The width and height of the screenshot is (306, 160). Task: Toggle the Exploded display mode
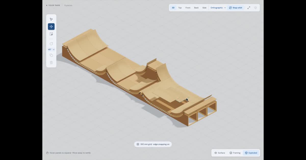pyautogui.click(x=251, y=153)
